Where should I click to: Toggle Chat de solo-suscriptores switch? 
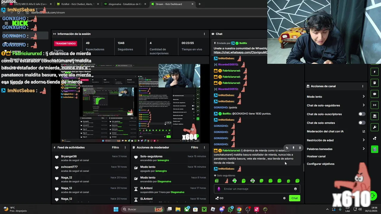[x=362, y=114]
